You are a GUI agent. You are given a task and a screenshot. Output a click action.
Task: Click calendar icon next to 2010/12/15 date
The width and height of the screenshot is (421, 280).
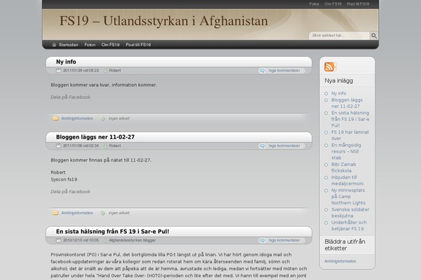pos(58,240)
